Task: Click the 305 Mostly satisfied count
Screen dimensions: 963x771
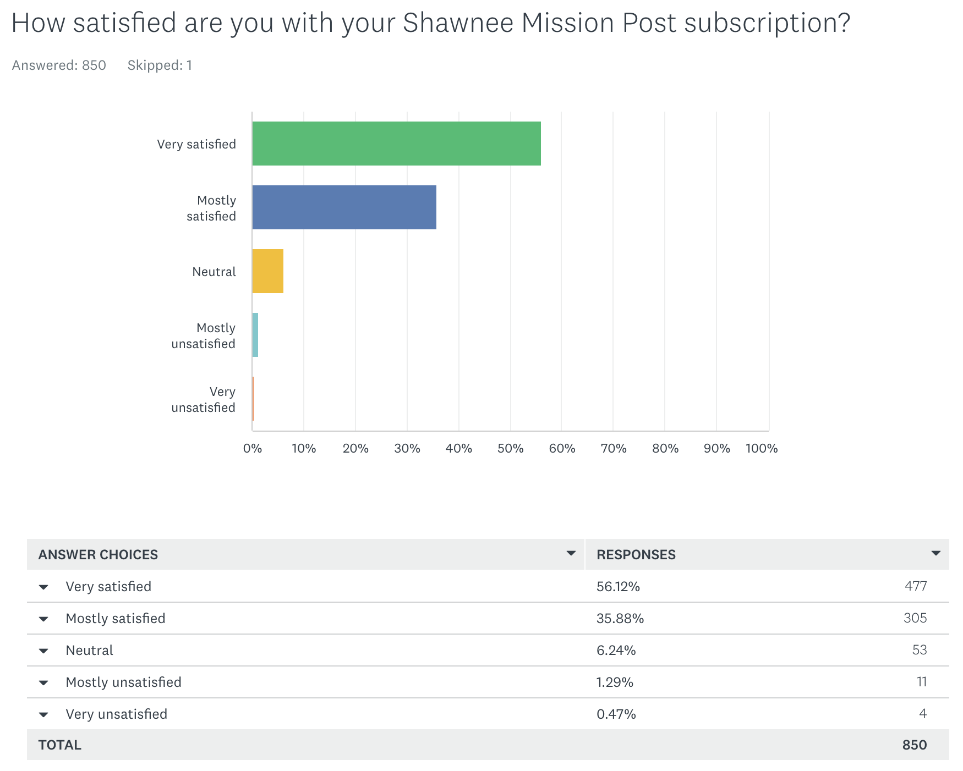Action: [915, 618]
